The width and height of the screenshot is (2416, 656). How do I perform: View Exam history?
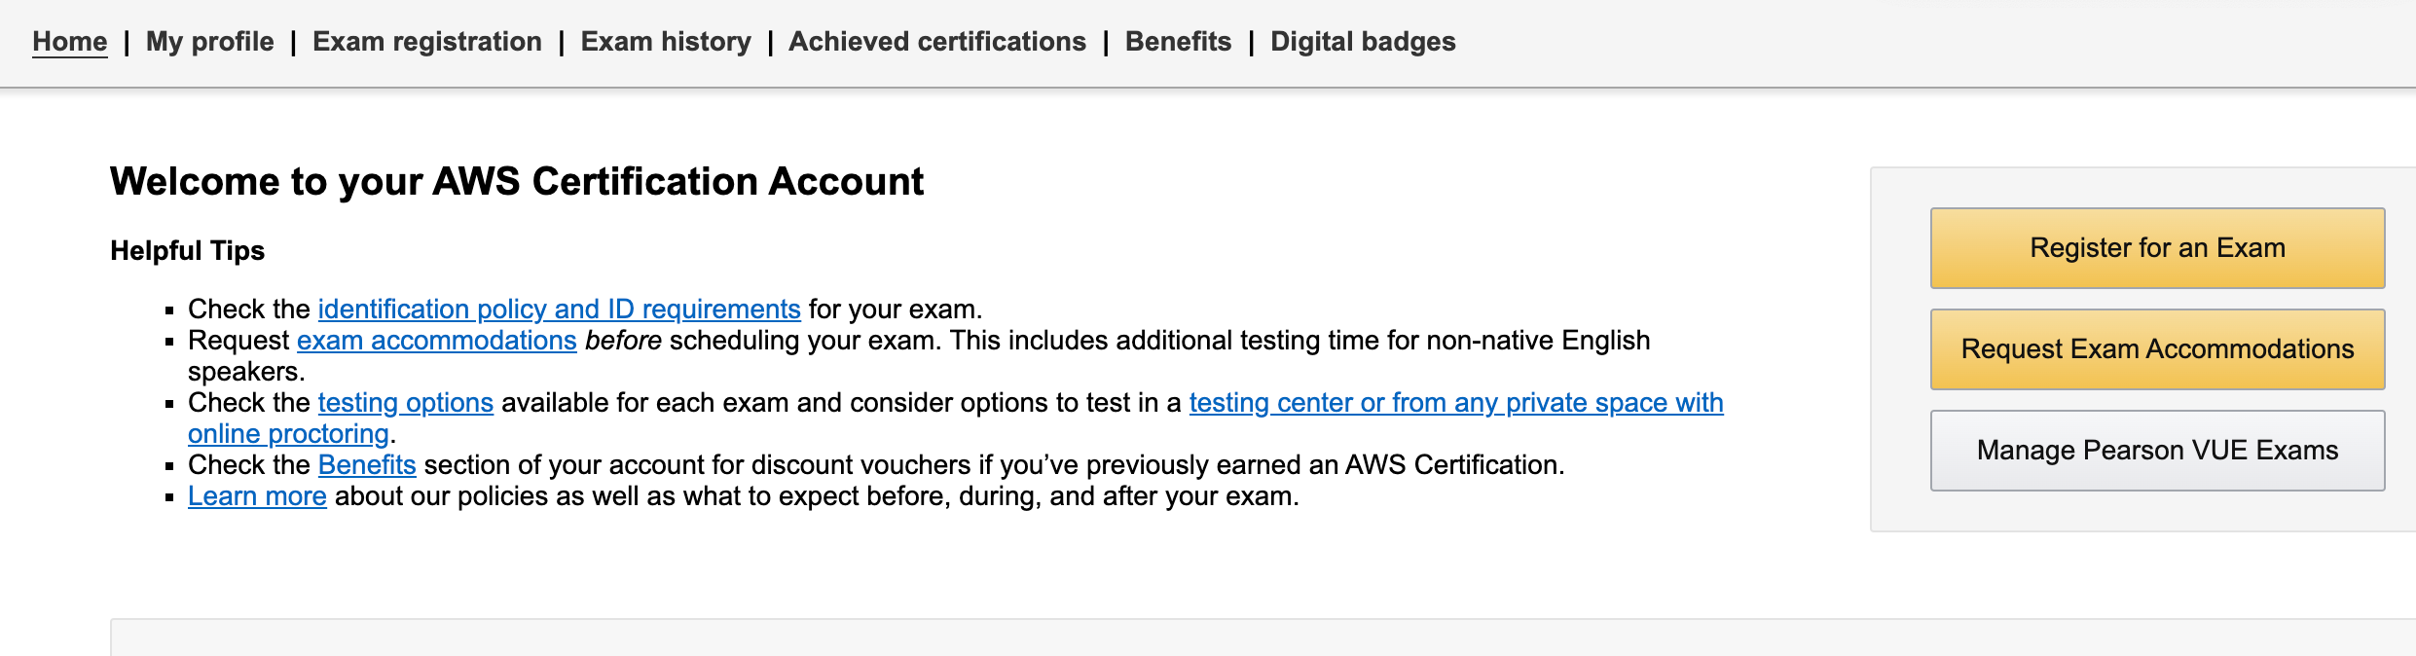click(666, 42)
